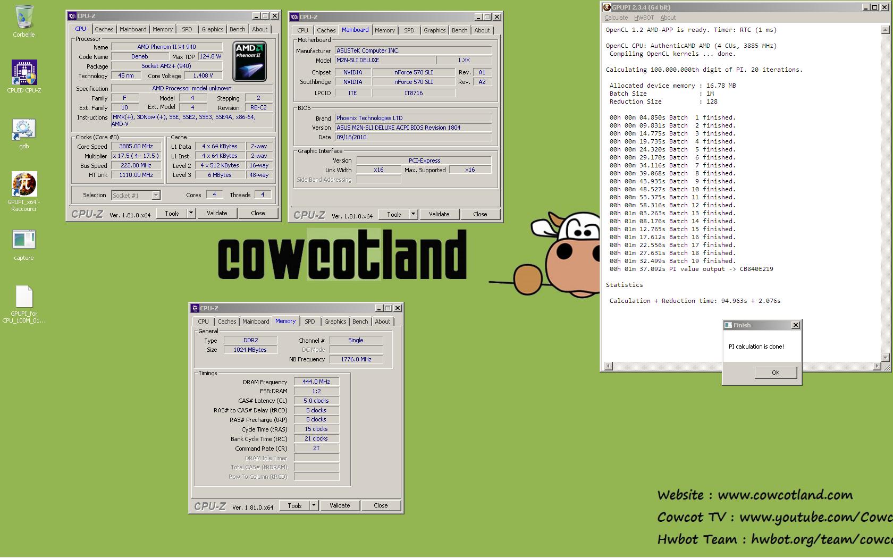This screenshot has width=893, height=558.
Task: Switch to Bench tab in the CPU window
Action: tap(238, 29)
